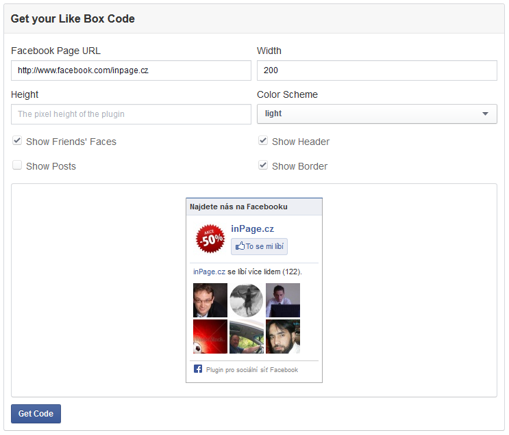Open the bearded man profile photo
Image resolution: width=509 pixels, height=435 pixels.
(x=283, y=337)
